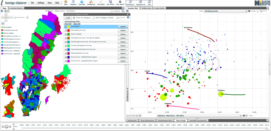Open the List Data icon
This screenshot has width=271, height=131.
(x=82, y=3)
